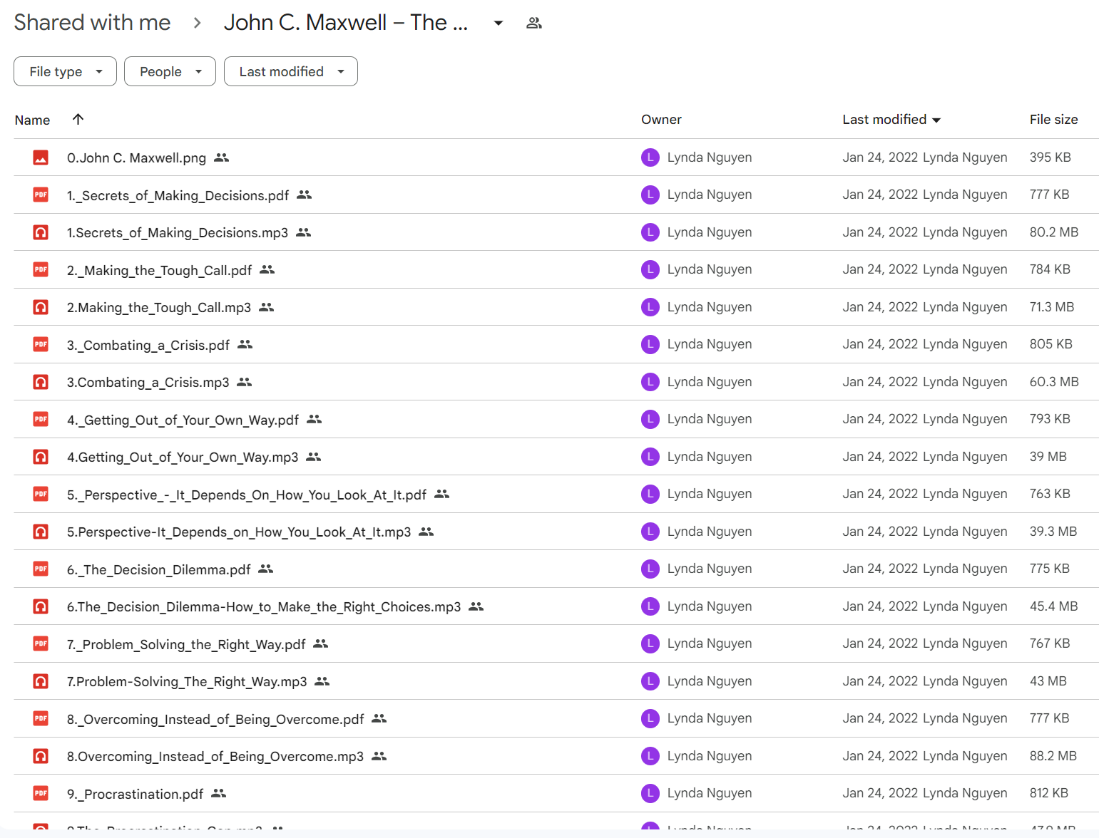
Task: Click the PDF icon for 5._Perspective_-_It_Depends pdf
Action: point(41,494)
